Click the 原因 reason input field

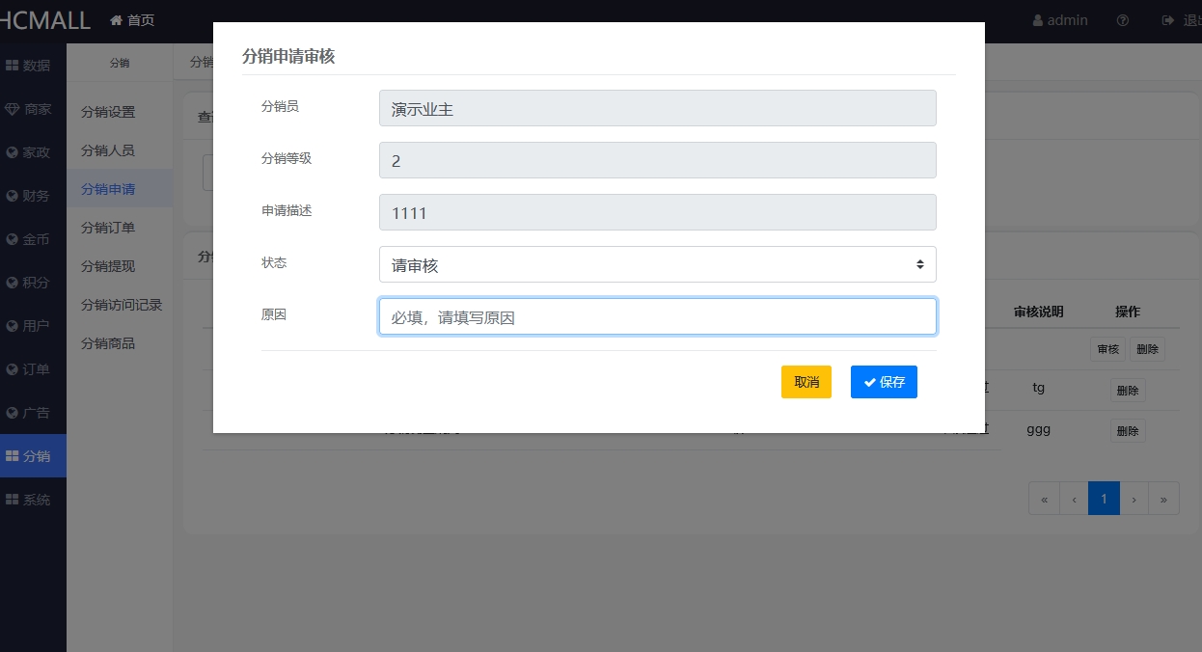coord(657,316)
